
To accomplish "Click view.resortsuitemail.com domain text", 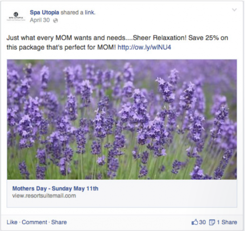I will coord(44,196).
